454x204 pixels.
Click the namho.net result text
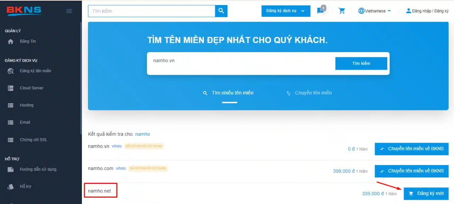[99, 191]
